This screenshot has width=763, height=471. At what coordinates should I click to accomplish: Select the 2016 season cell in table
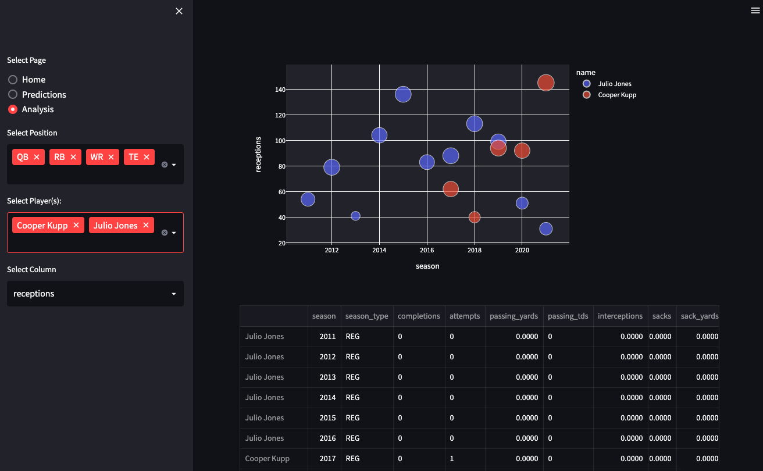click(324, 438)
